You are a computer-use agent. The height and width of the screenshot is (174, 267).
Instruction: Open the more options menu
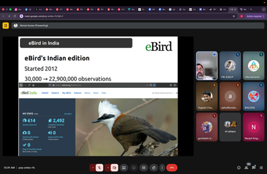[x=162, y=168]
